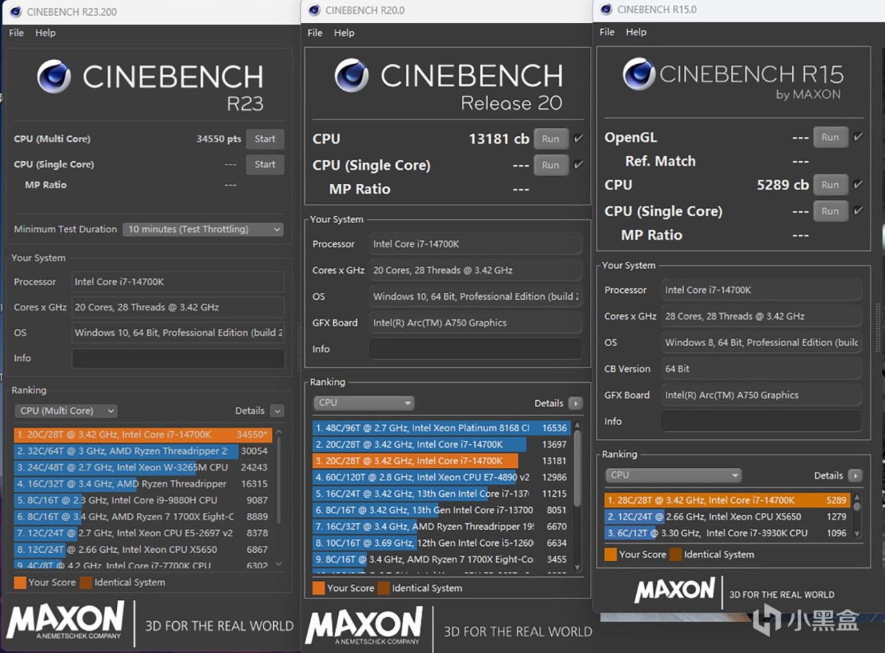
Task: Open the Help menu in Cinebench R20
Action: tap(344, 32)
